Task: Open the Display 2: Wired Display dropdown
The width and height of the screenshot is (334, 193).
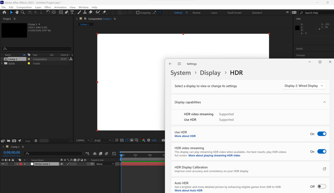Action: tap(304, 86)
